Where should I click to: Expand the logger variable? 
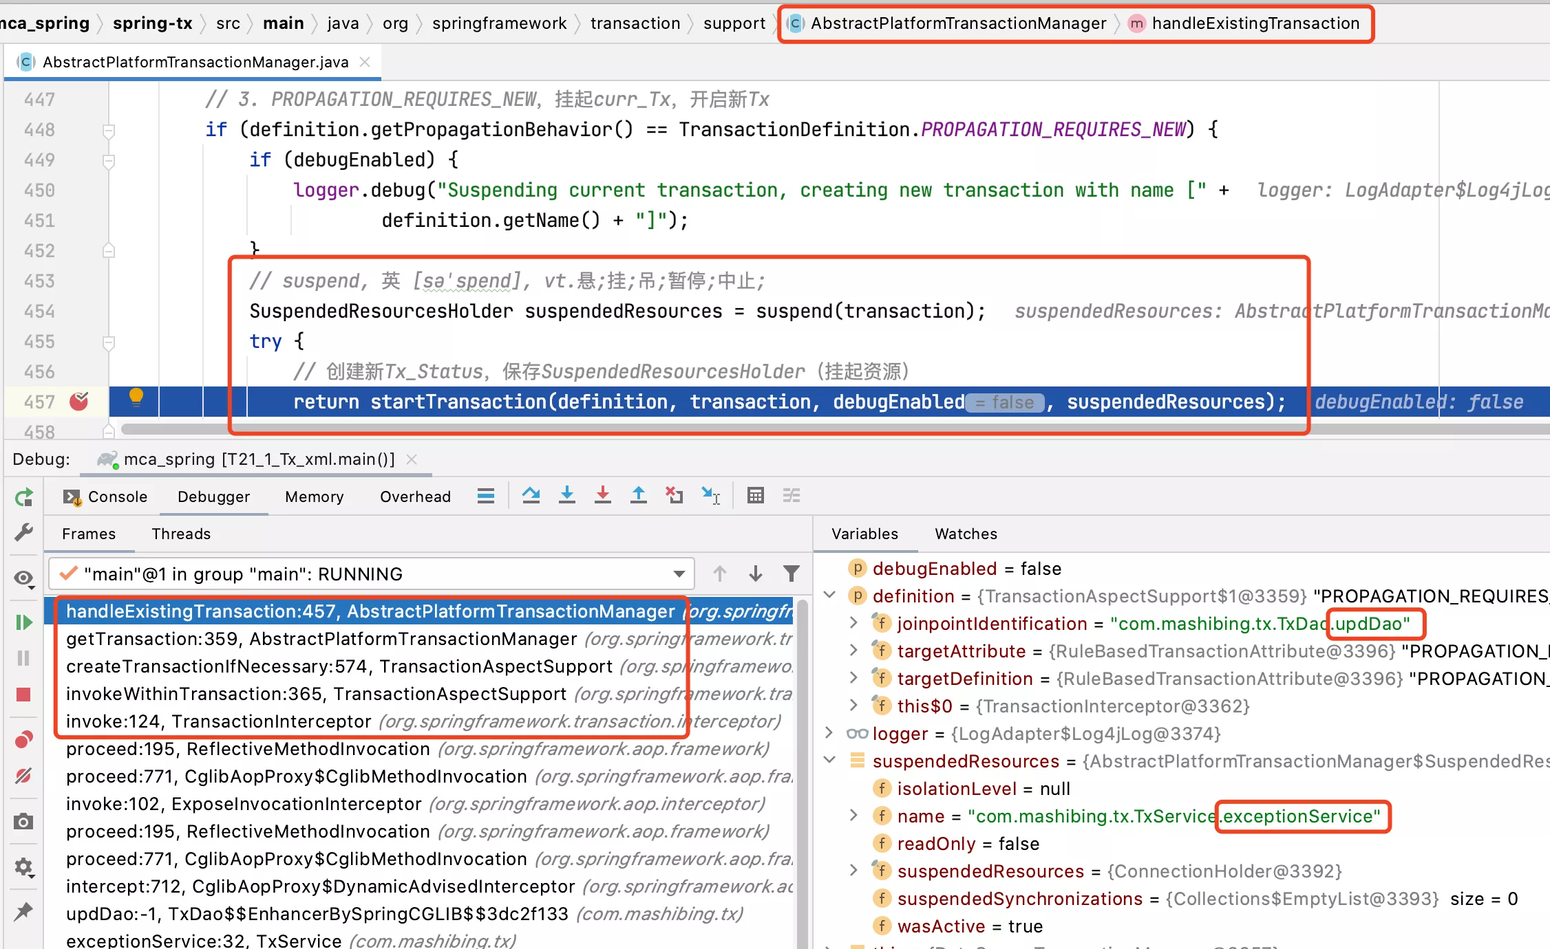point(830,732)
